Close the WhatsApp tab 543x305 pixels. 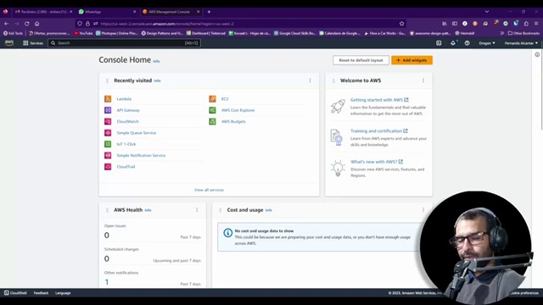134,11
